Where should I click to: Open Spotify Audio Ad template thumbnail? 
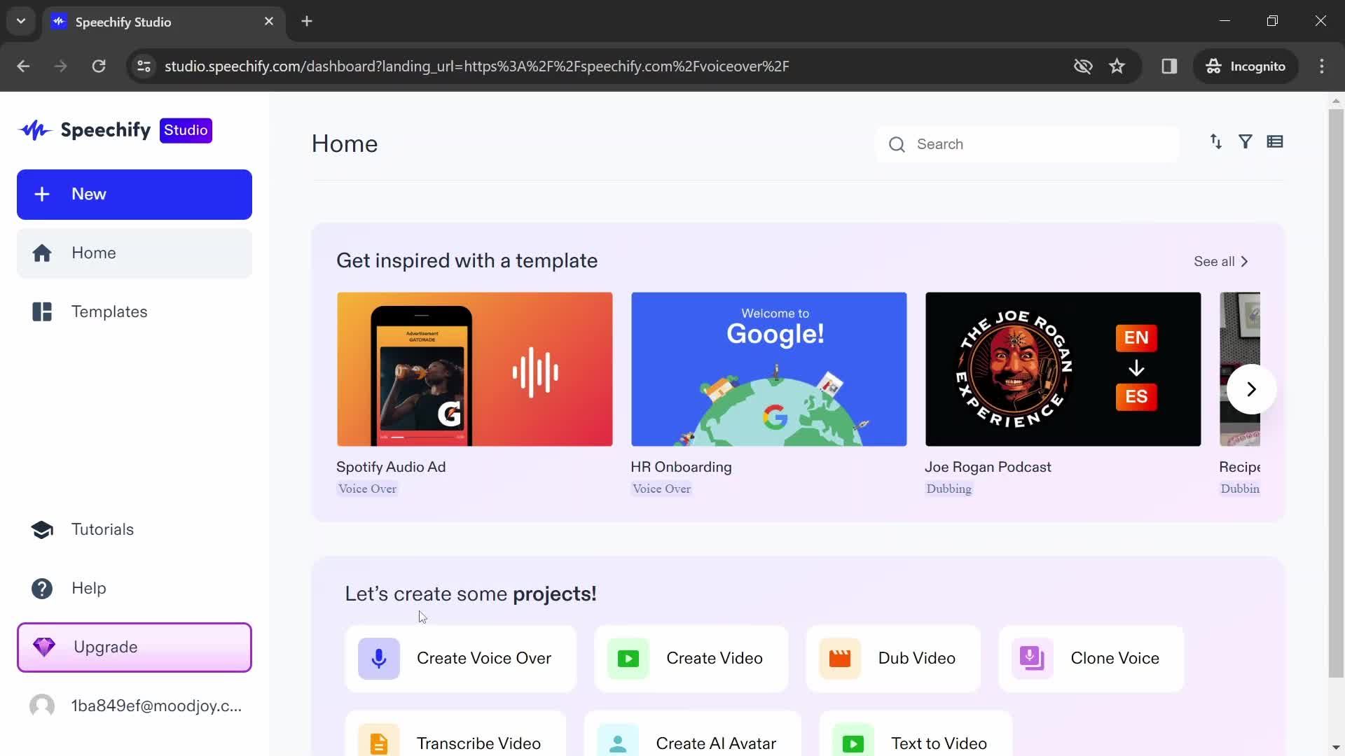tap(475, 370)
